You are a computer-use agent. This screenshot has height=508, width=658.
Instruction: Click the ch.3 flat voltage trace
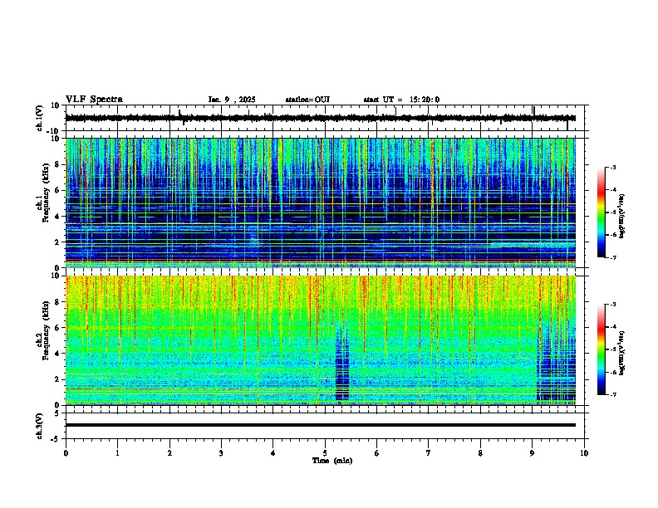[320, 425]
